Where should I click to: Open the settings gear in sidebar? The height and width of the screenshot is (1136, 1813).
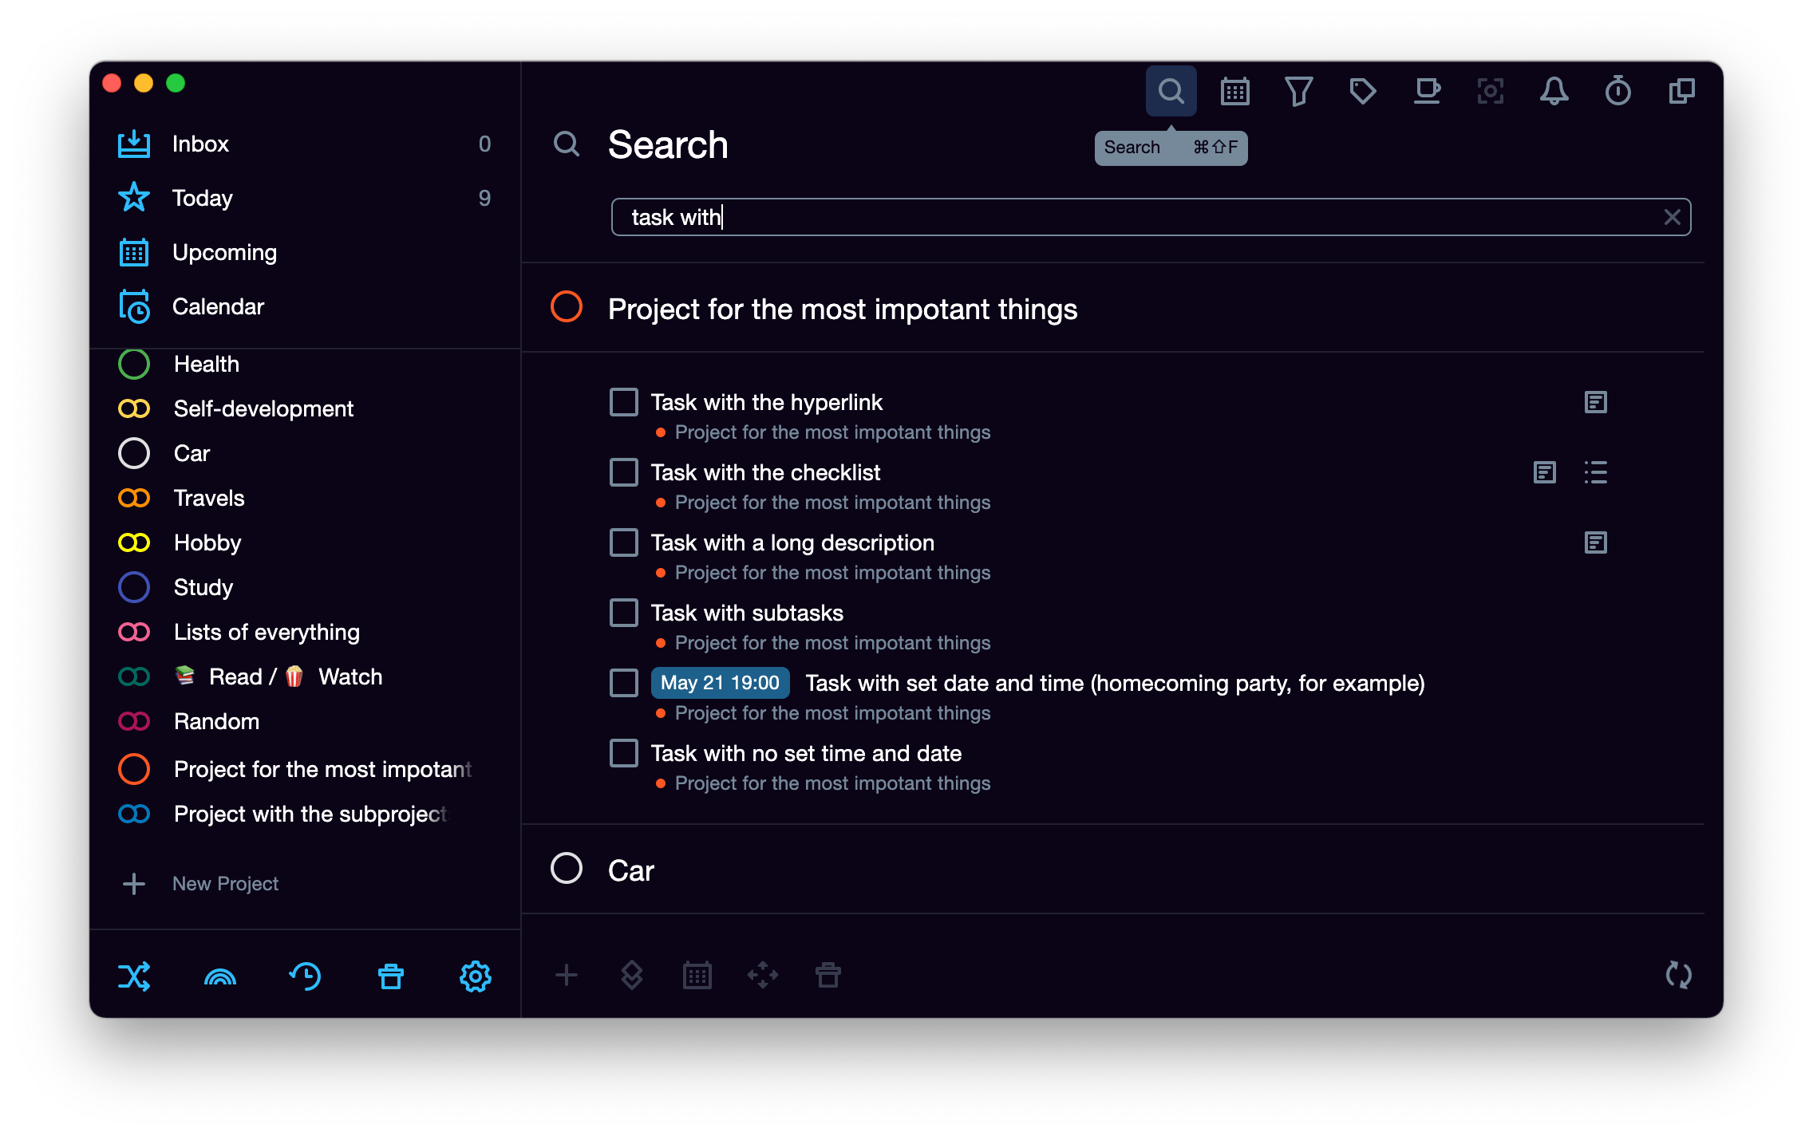(x=476, y=976)
